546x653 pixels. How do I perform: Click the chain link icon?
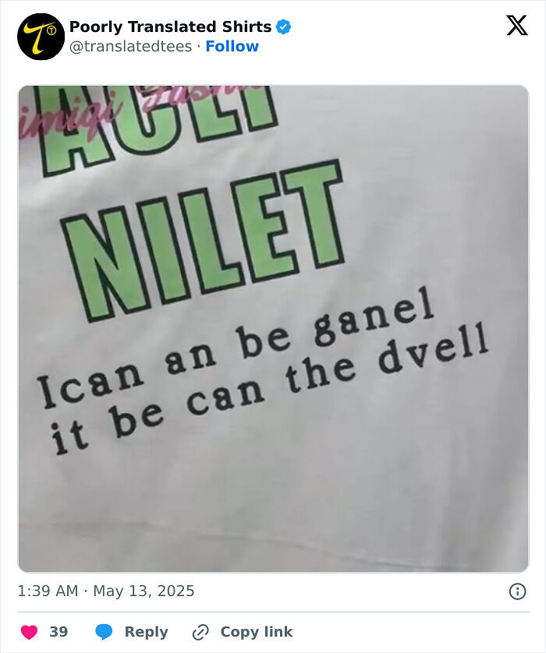200,632
